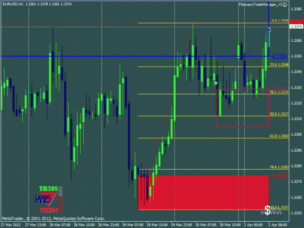The width and height of the screenshot is (304, 228).
Task: Select the Fibonacci 61.8 1.3303 level label
Action: pyautogui.click(x=279, y=136)
